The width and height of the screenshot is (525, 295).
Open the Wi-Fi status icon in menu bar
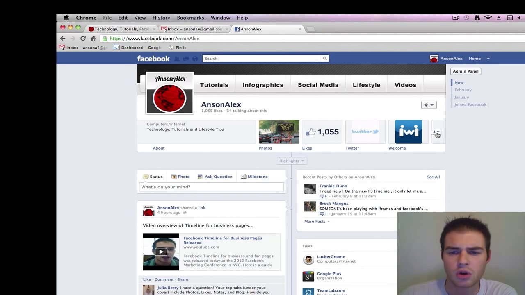488,18
